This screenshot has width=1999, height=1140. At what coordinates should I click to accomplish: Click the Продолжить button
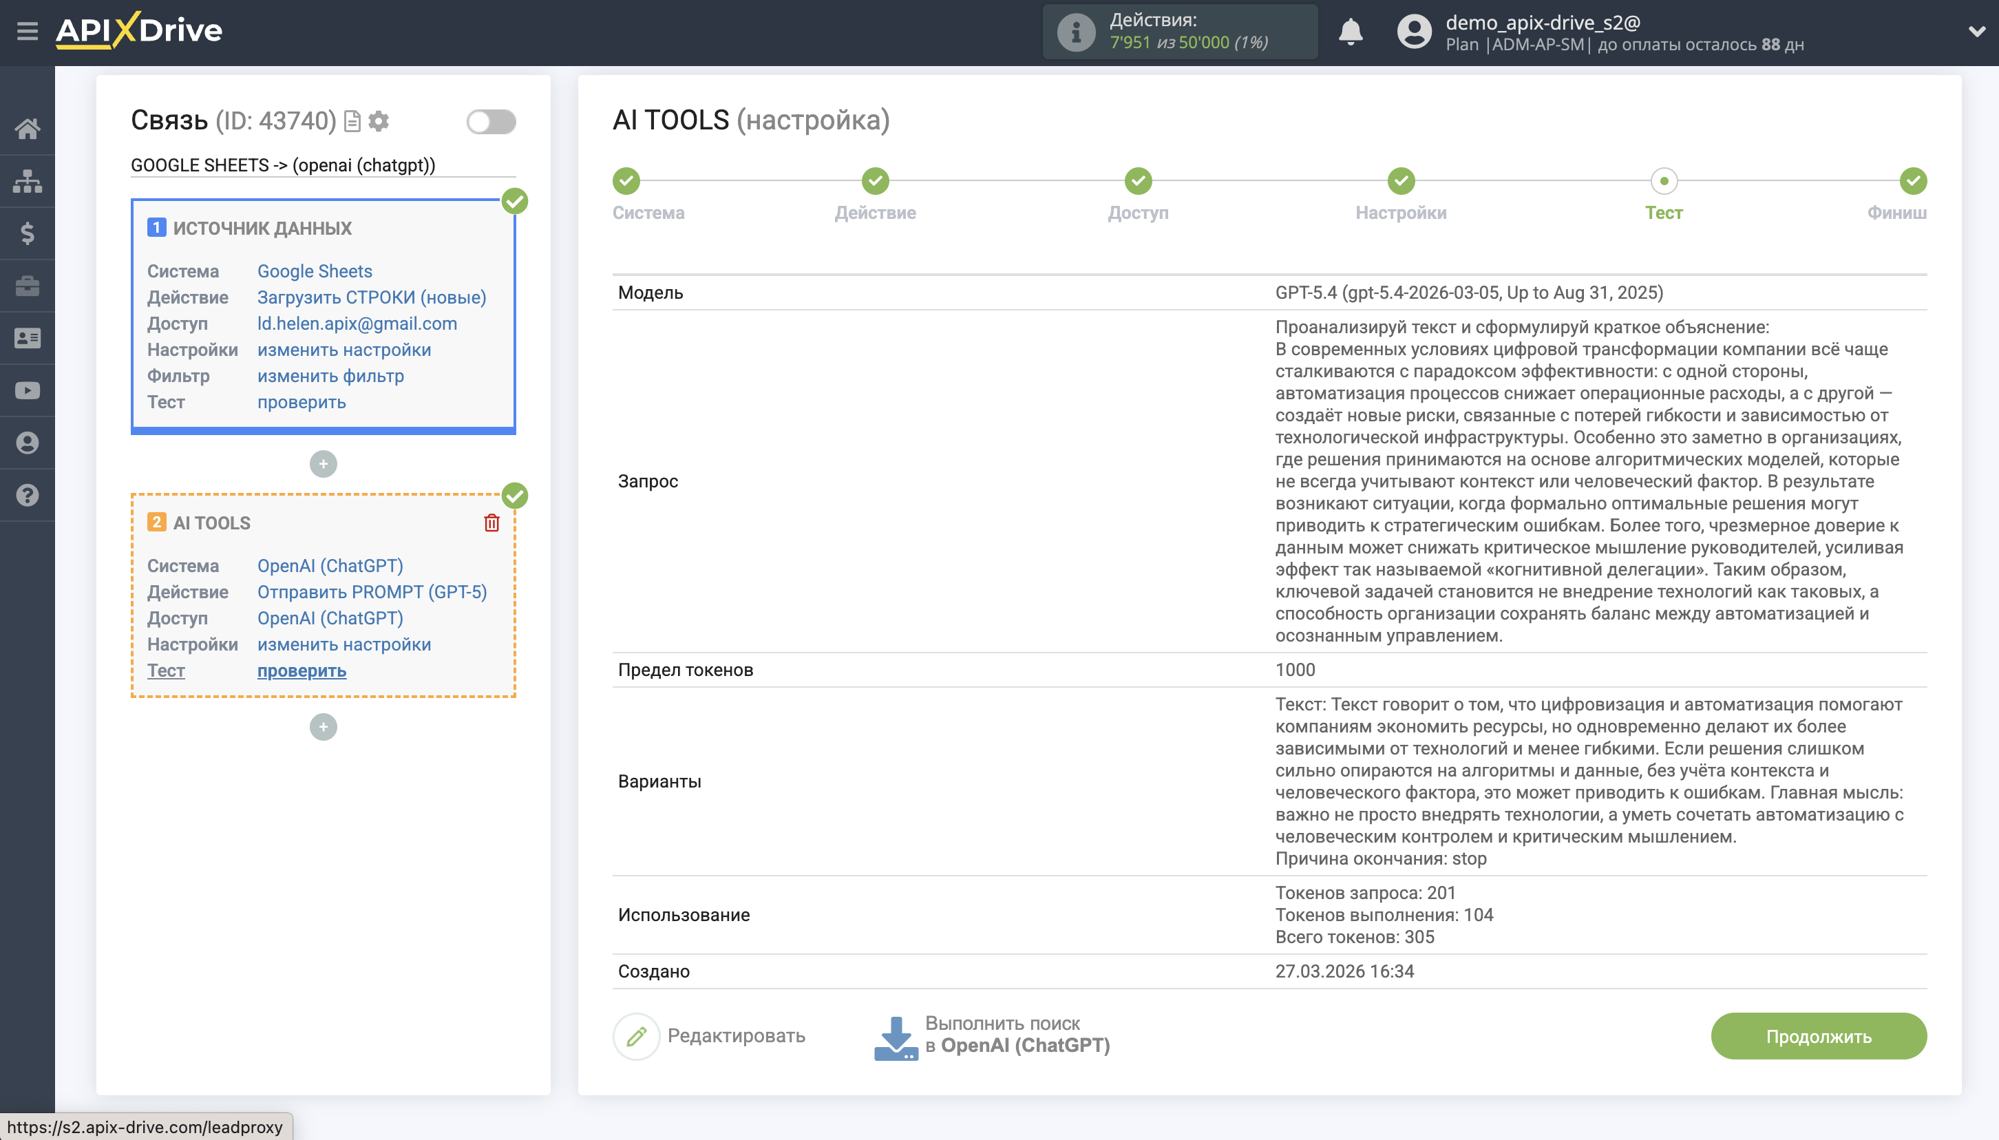(1817, 1036)
